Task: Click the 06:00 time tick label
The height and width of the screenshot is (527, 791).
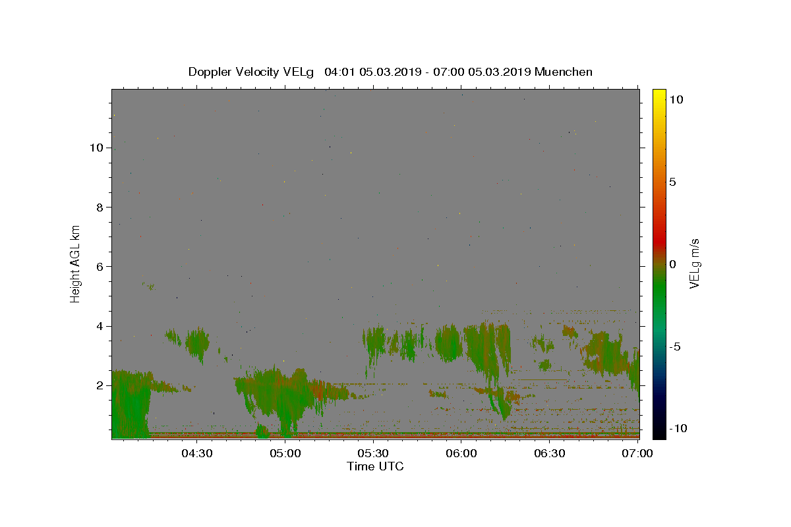Action: [462, 453]
